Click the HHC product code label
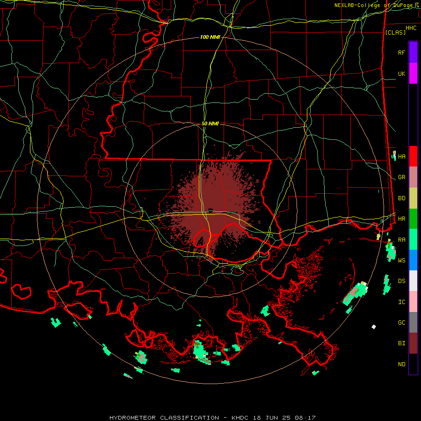The height and width of the screenshot is (421, 421). pos(411,28)
